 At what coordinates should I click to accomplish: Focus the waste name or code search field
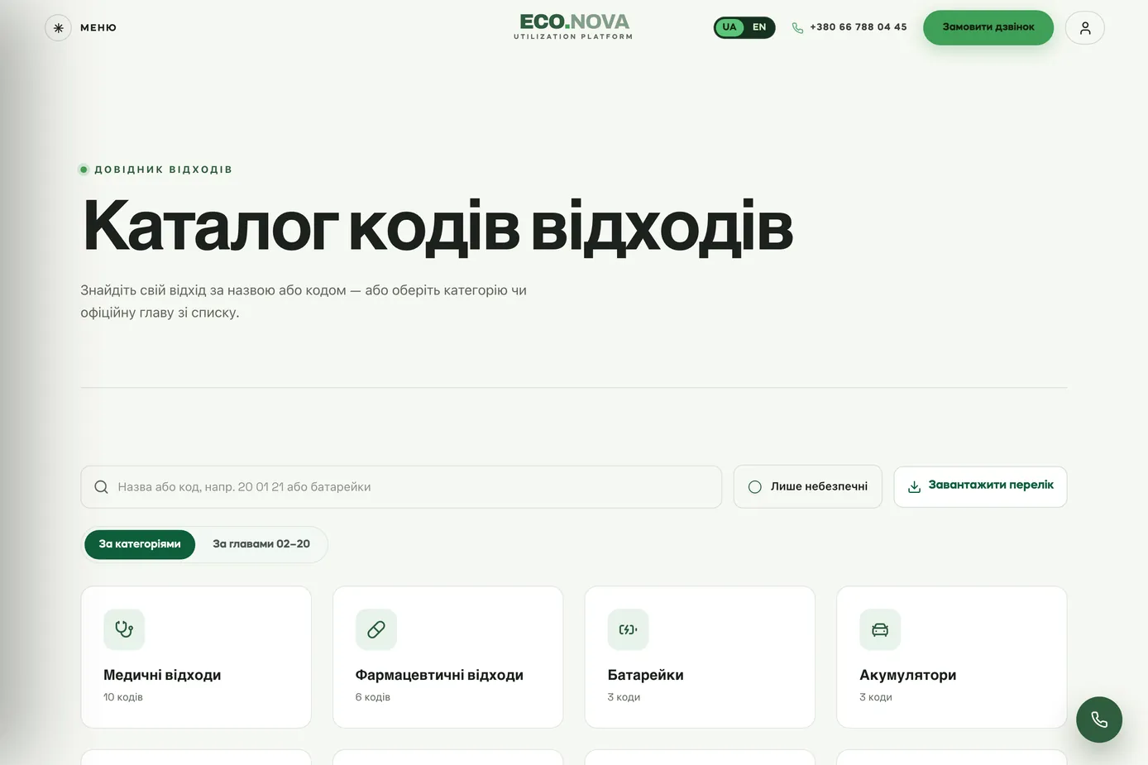pos(401,487)
